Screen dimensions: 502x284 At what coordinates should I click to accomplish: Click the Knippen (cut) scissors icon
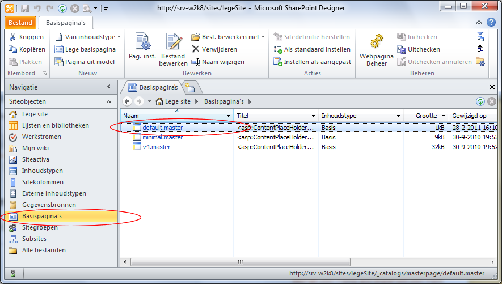click(13, 37)
